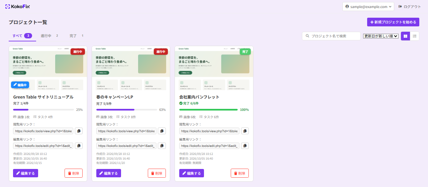
Task: Delete the 春のキャンペーンLP project
Action: tap(157, 173)
